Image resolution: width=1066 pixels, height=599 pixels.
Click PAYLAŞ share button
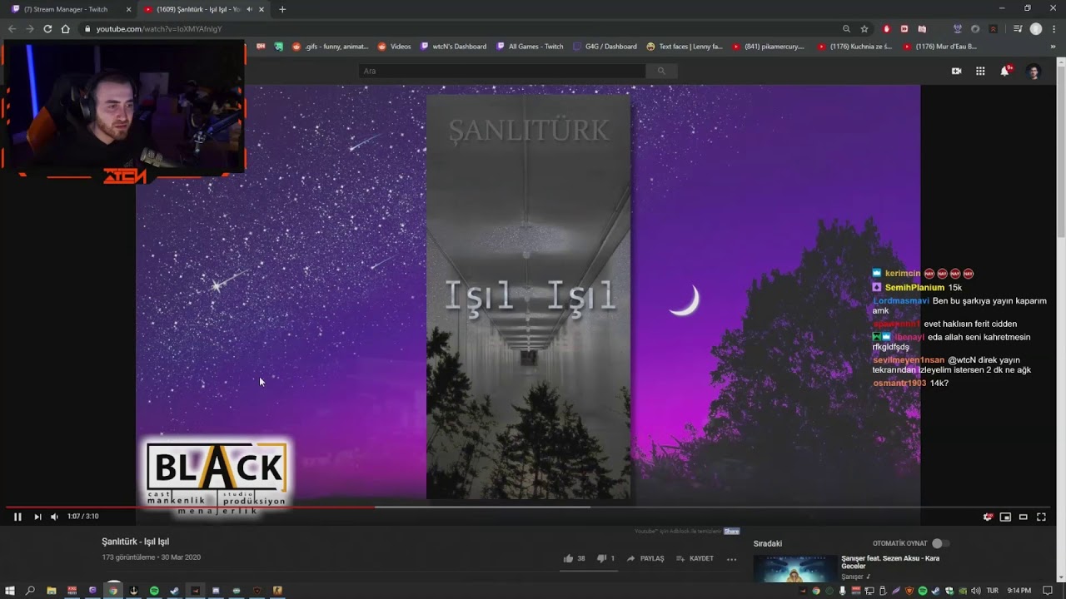point(645,558)
